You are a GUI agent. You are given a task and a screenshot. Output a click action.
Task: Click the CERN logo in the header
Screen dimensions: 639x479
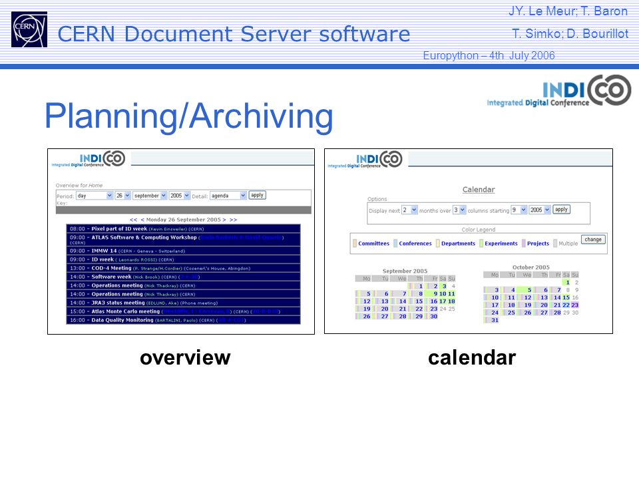(x=29, y=29)
